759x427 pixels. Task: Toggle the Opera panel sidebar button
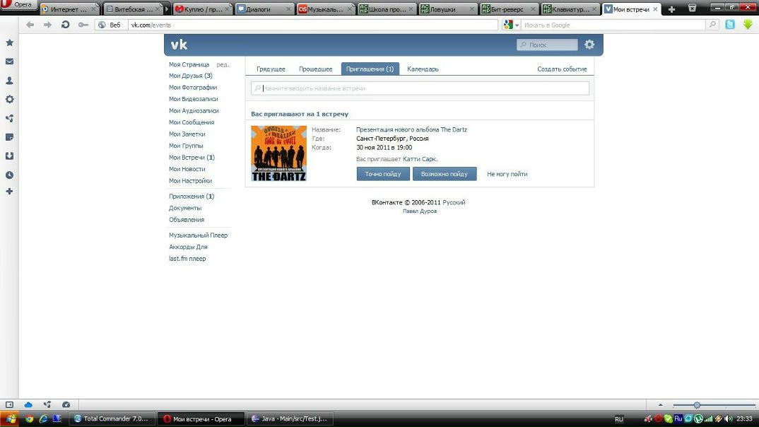pyautogui.click(x=9, y=404)
